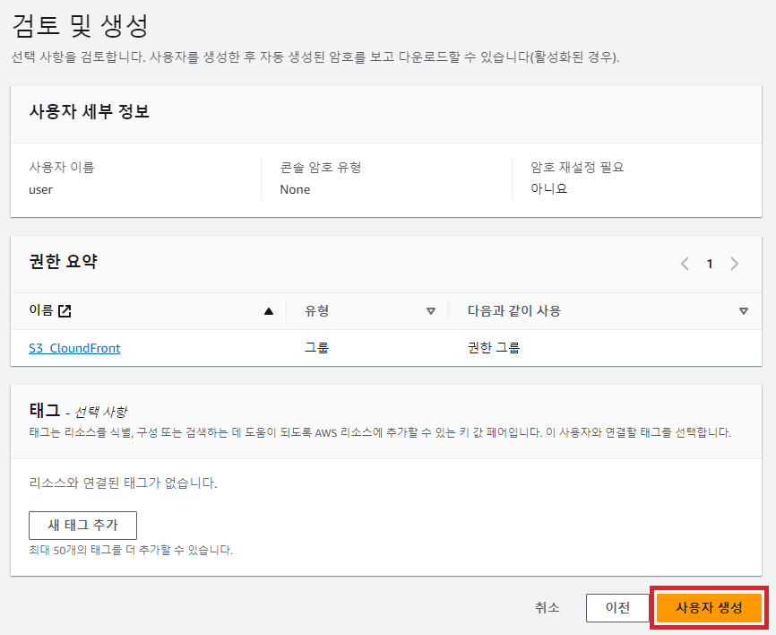The width and height of the screenshot is (776, 635).
Task: Open the S3_CloundFront group link
Action: (x=74, y=348)
